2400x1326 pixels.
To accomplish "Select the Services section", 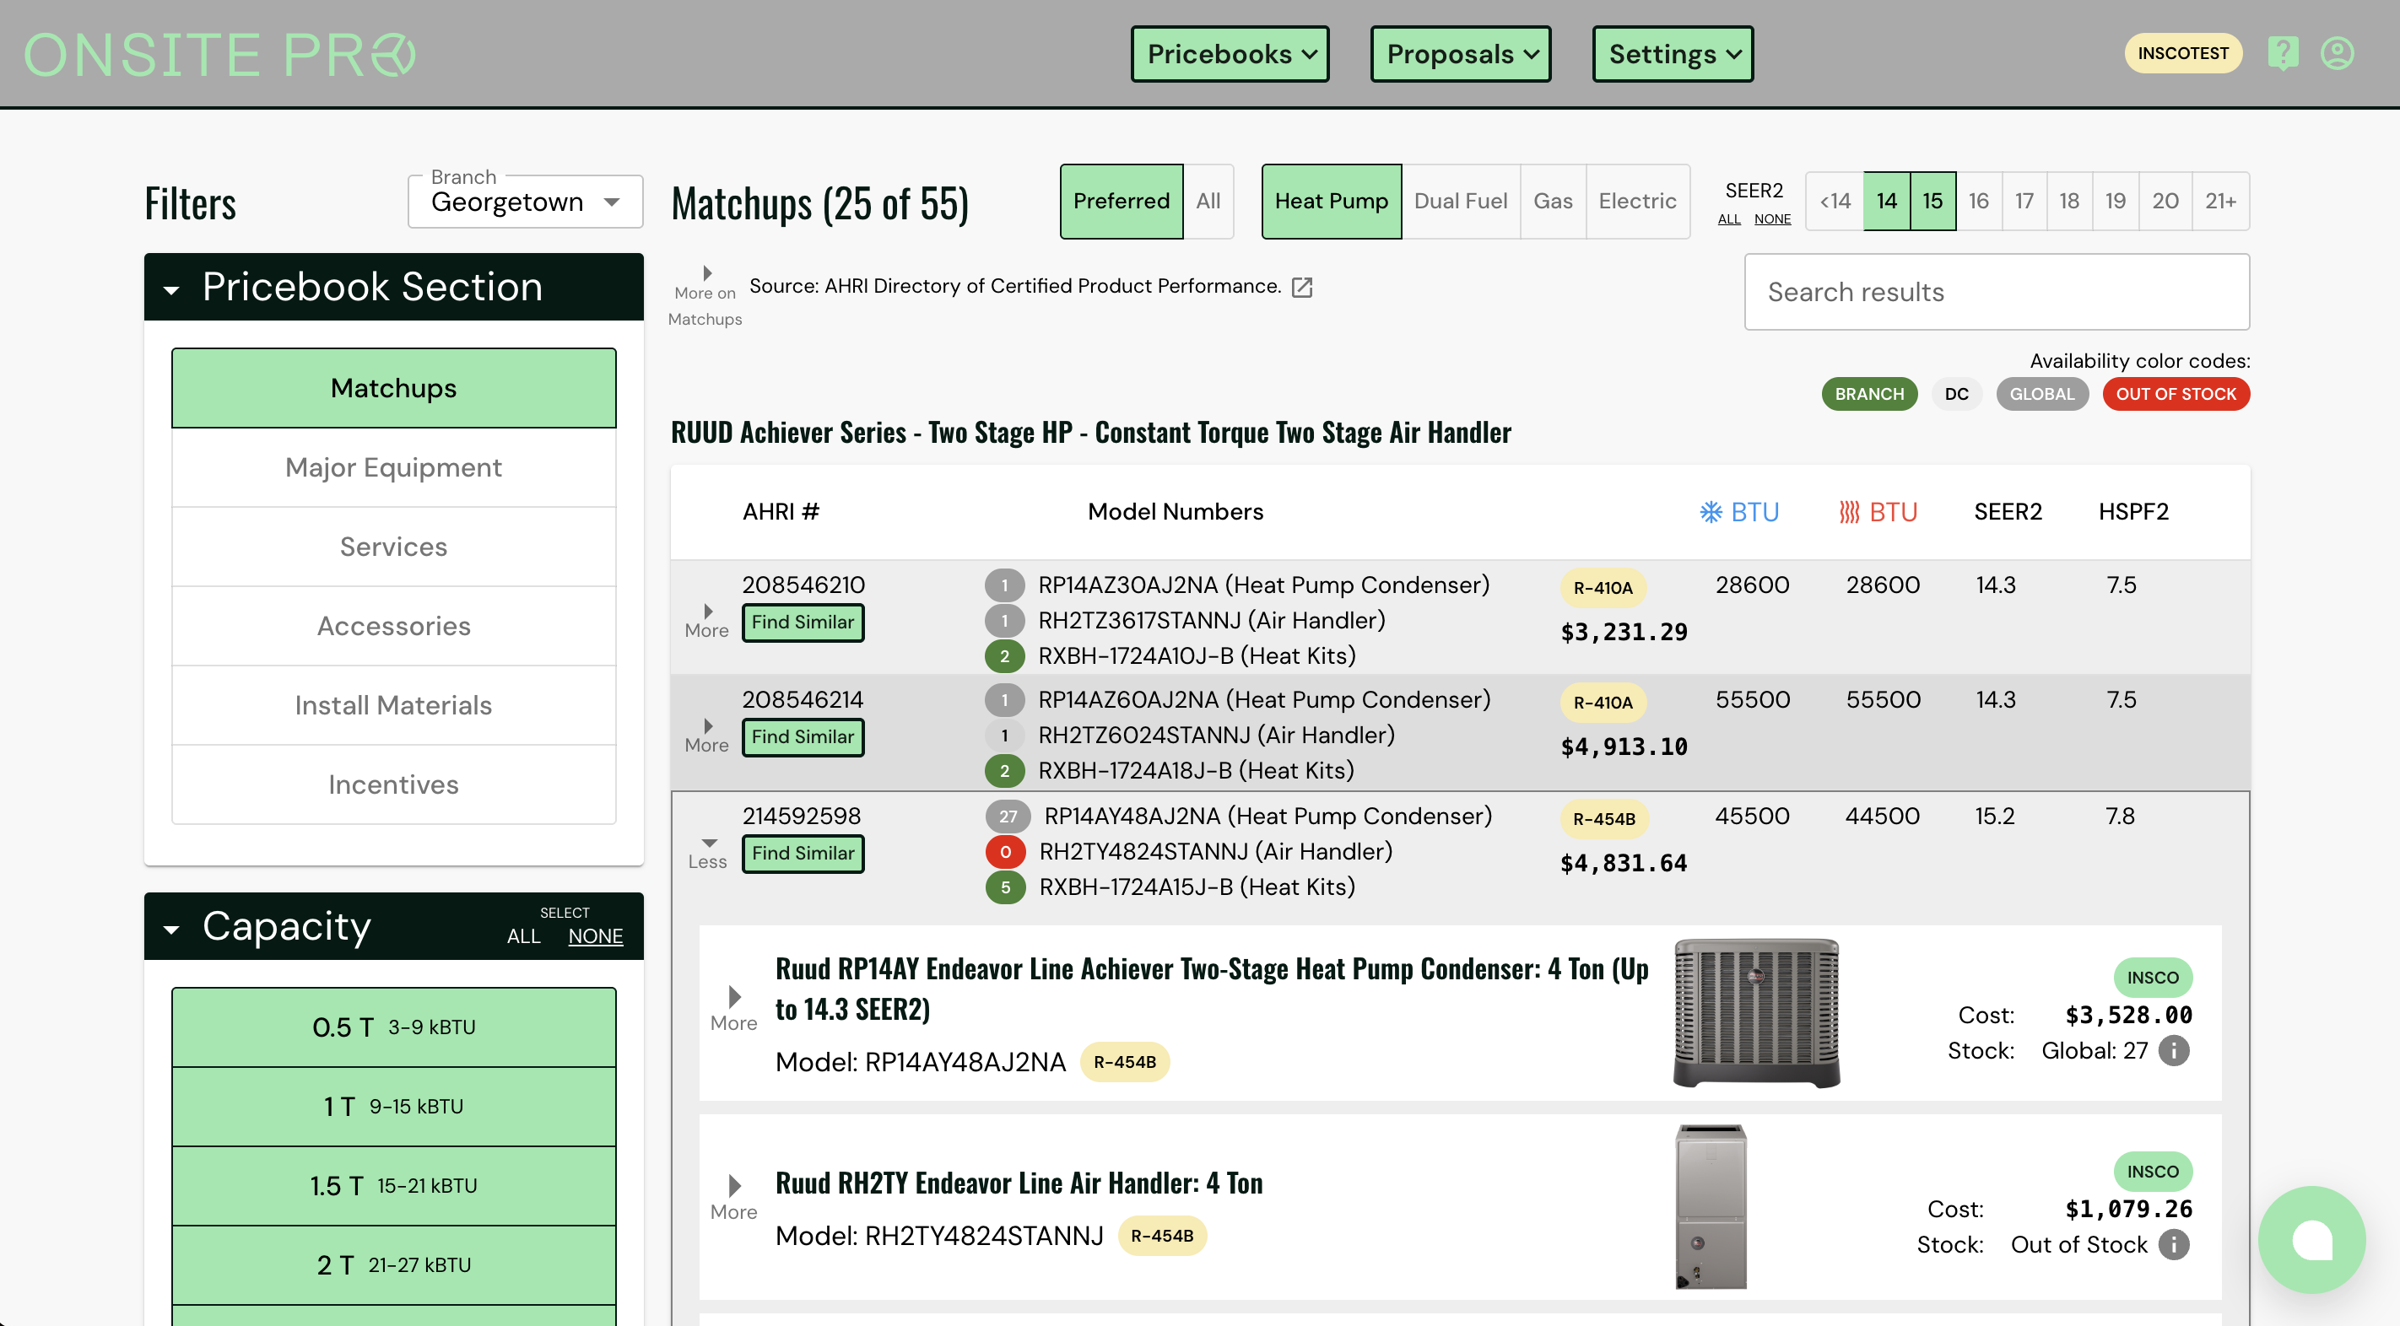I will click(394, 547).
